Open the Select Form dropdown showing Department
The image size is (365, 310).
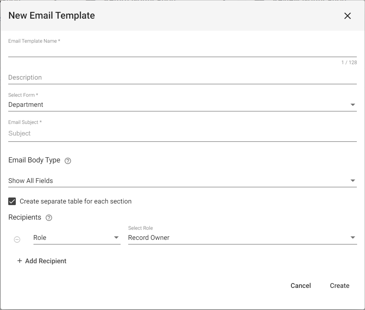pyautogui.click(x=182, y=105)
